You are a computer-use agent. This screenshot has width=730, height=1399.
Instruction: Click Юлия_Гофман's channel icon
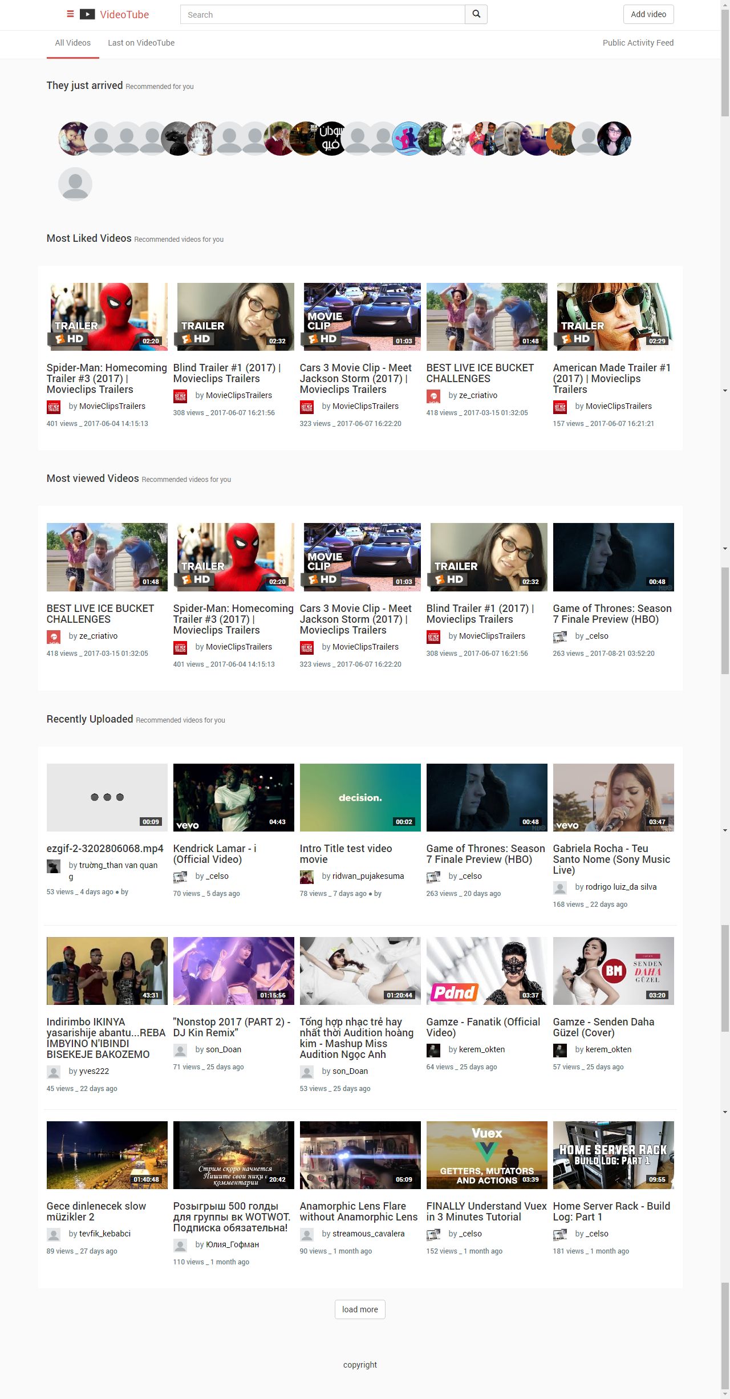point(180,1246)
